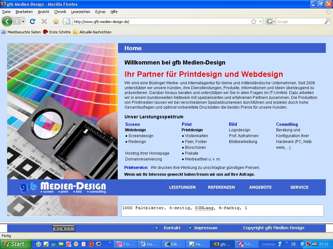Viewport: 333px width, 249px height.
Task: Click the Stop loading X button
Action: tap(44, 21)
